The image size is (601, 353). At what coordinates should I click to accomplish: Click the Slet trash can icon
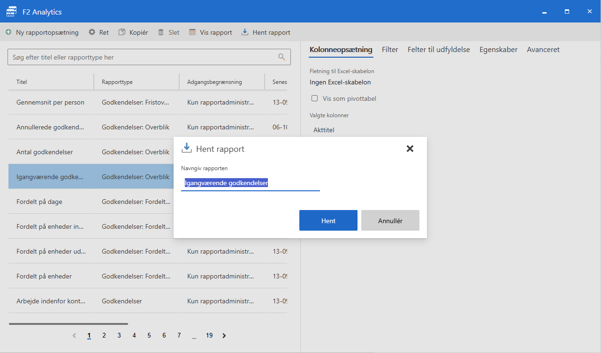click(x=161, y=32)
